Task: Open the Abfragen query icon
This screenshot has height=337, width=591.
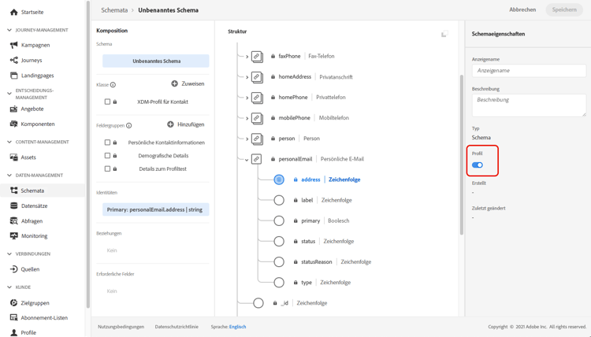Action: click(13, 221)
